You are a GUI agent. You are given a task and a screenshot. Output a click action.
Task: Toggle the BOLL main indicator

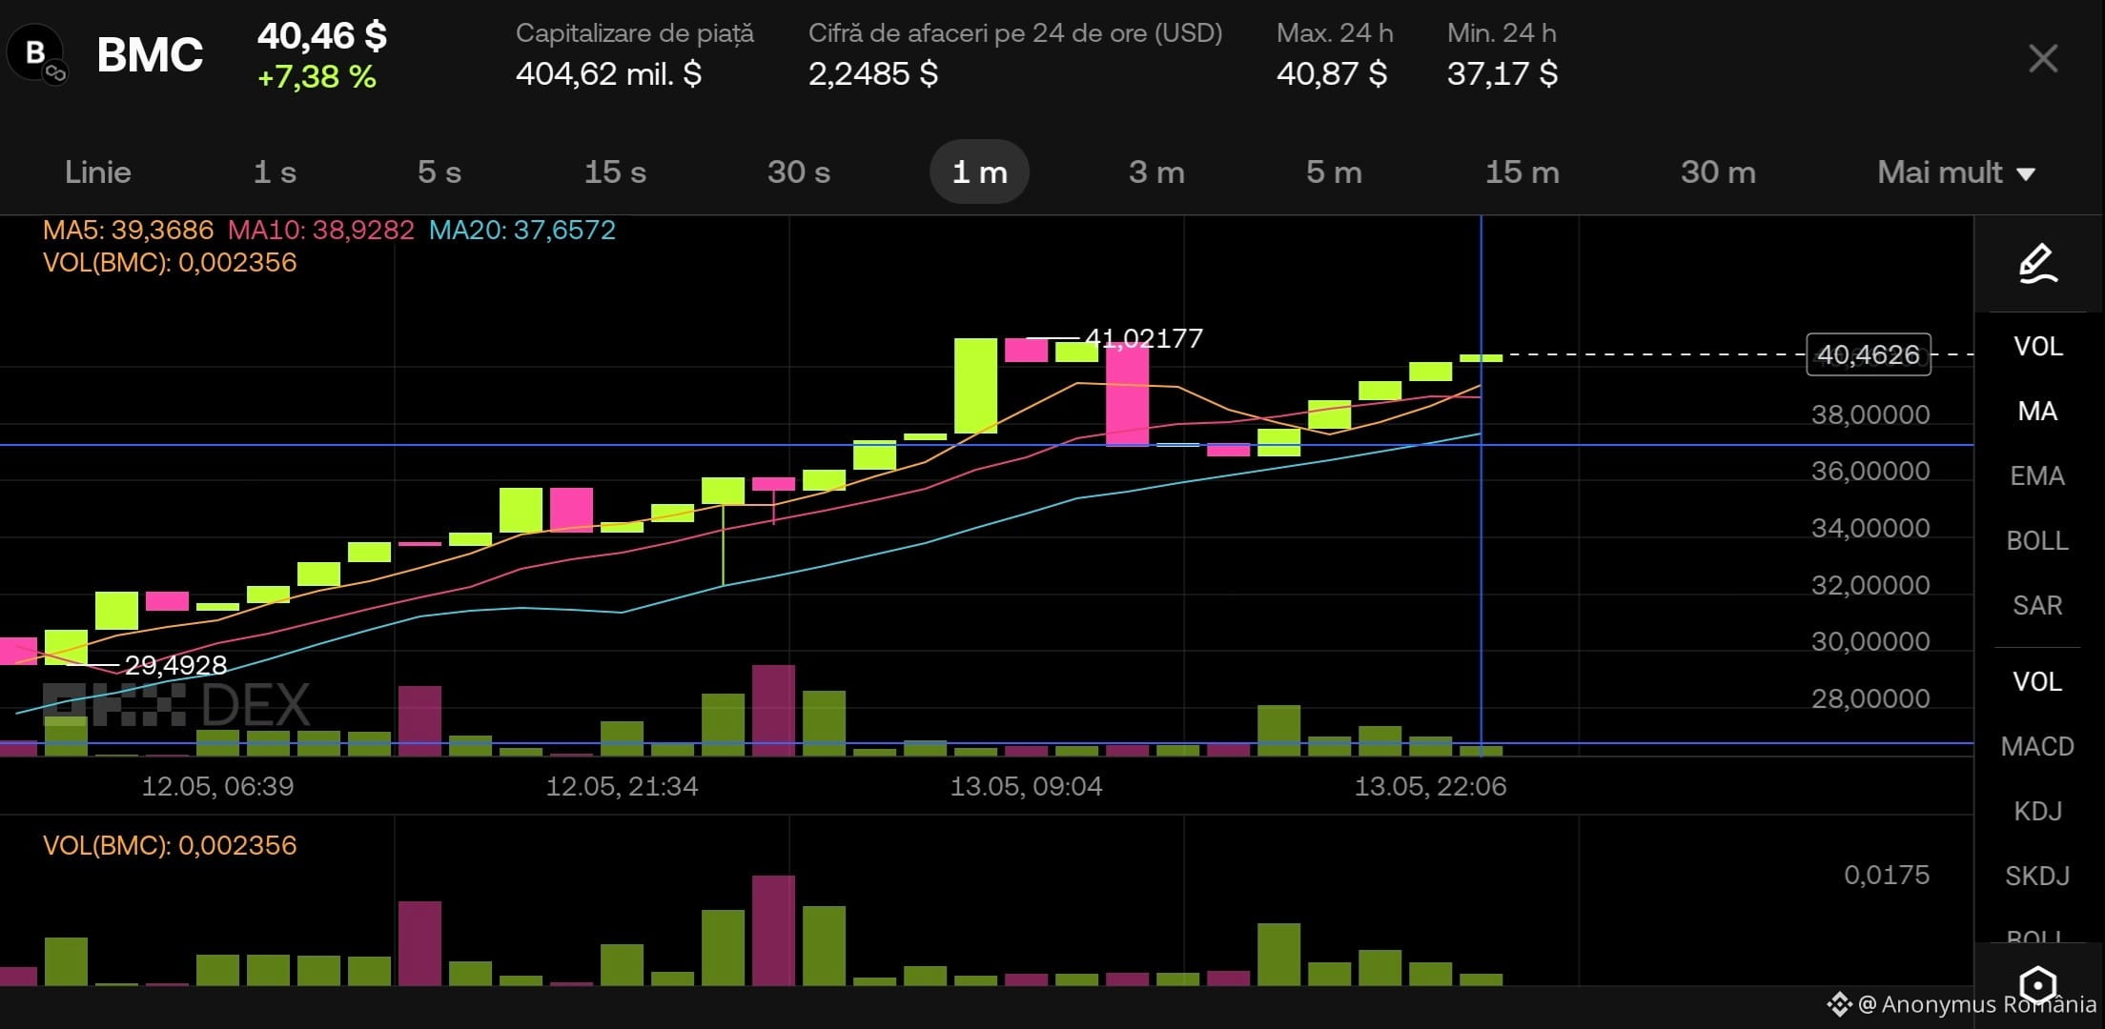pos(2038,541)
